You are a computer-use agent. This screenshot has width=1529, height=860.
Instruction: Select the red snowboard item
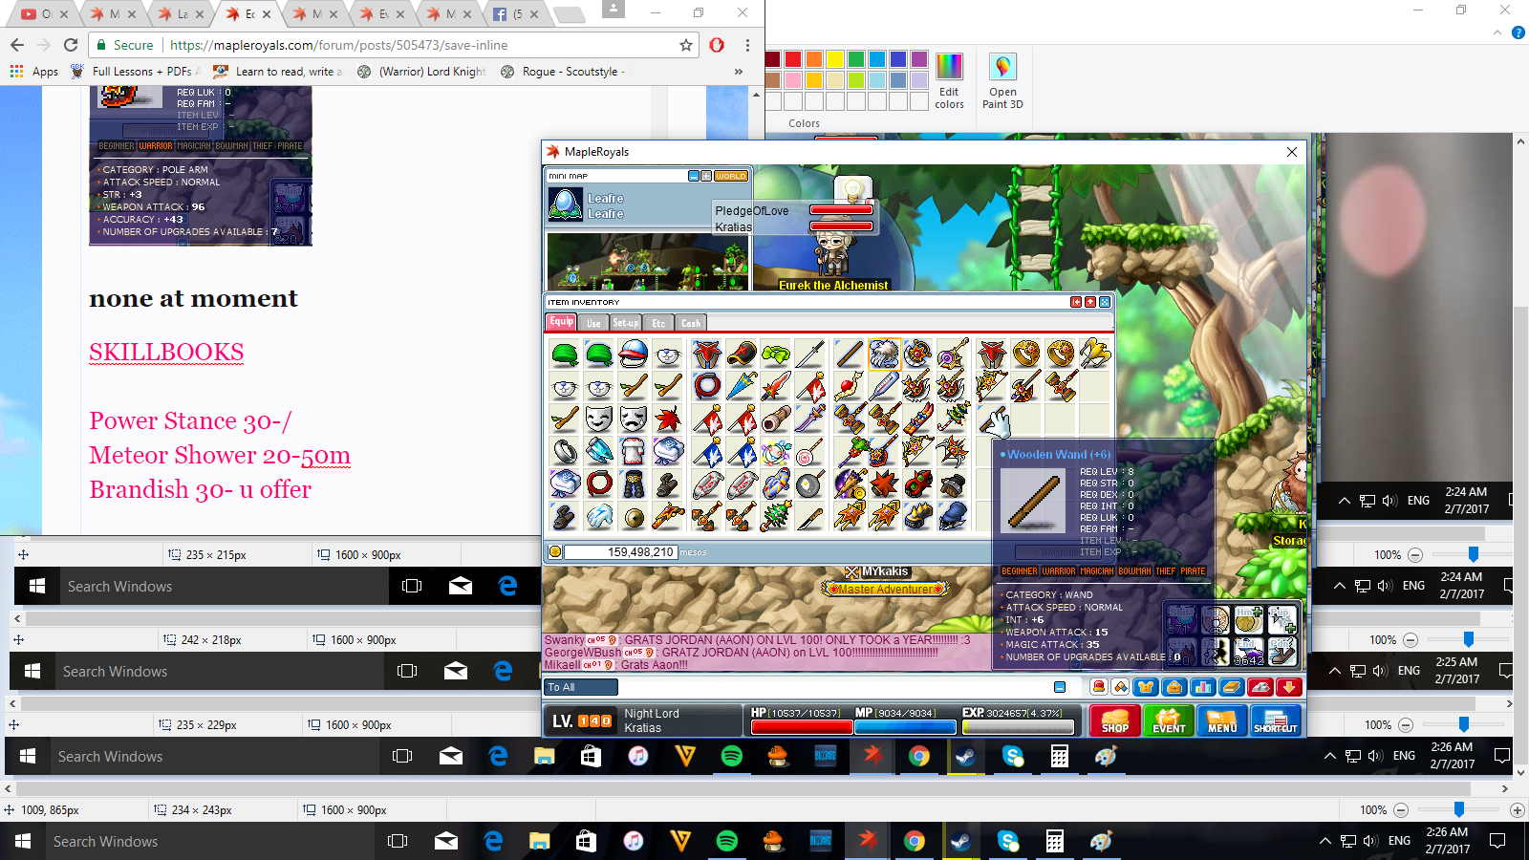pos(918,419)
